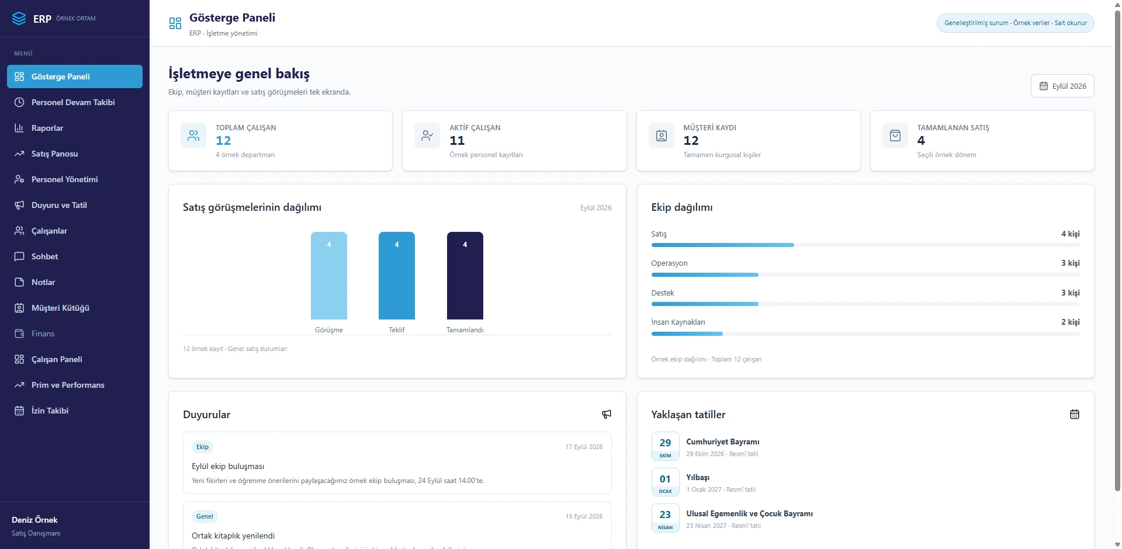
Task: Click the ERP stacked-layers logo icon
Action: point(19,19)
